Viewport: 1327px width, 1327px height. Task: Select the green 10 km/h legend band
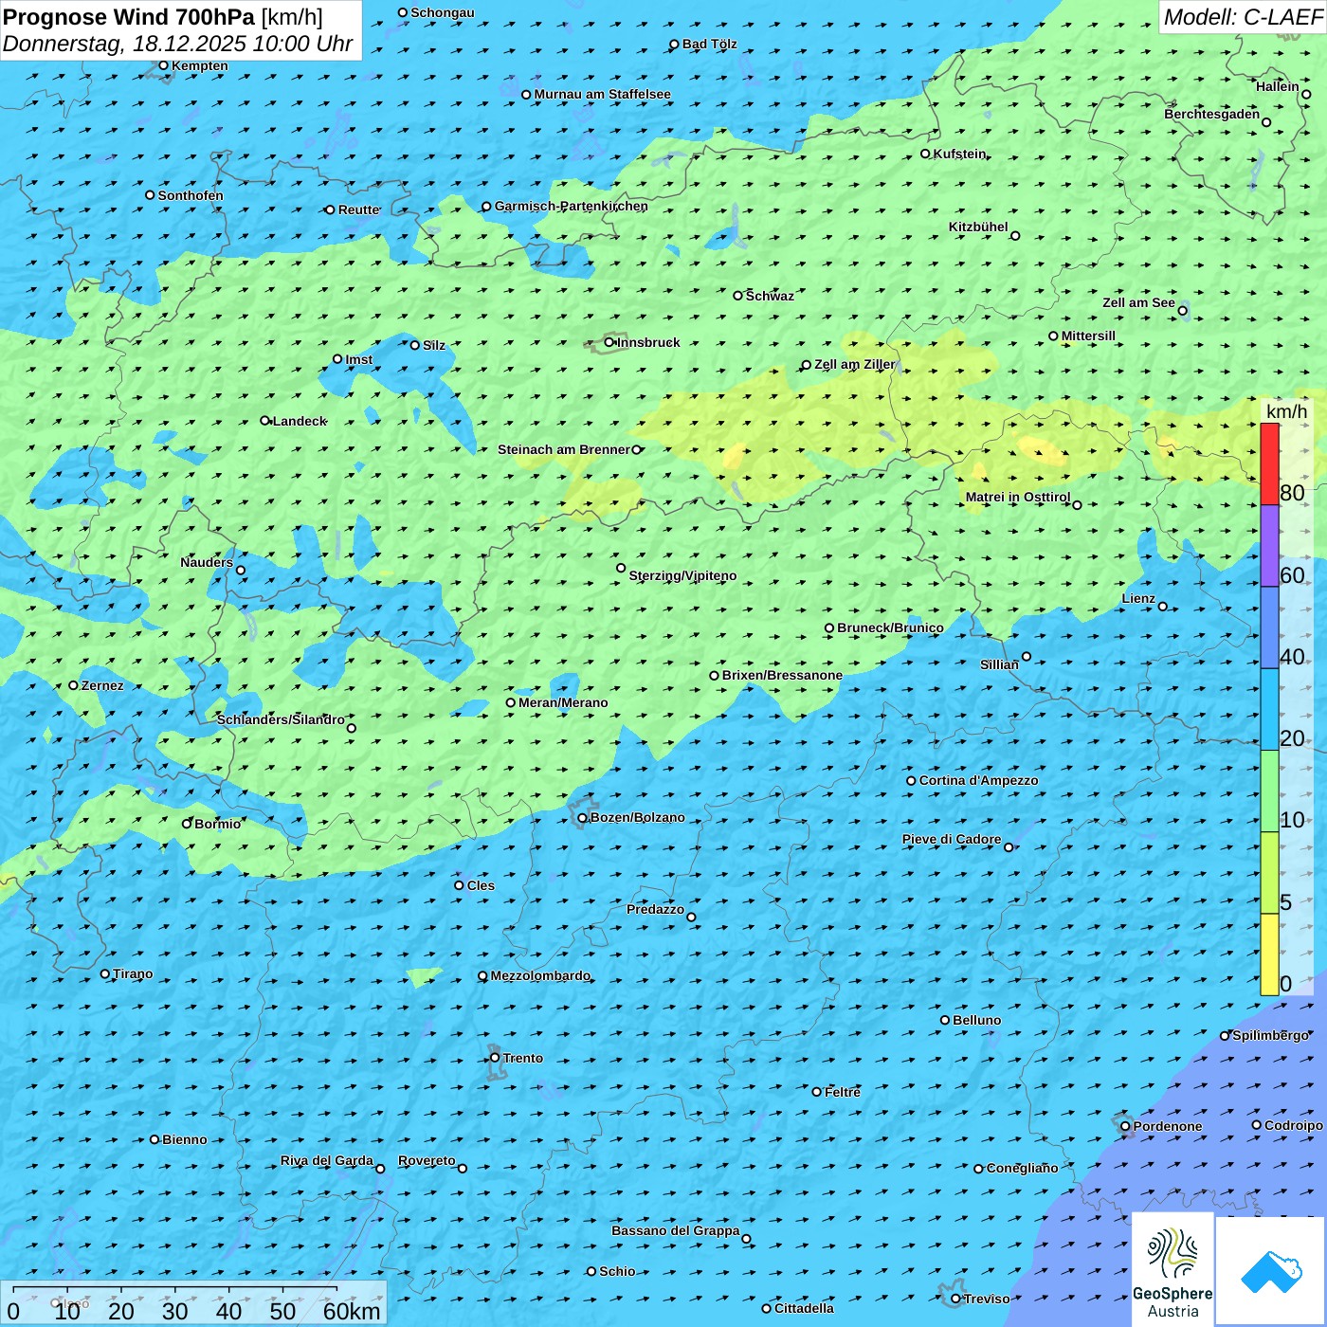1269,791
